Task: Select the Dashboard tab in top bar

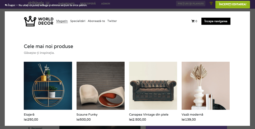Action: pos(66,3)
